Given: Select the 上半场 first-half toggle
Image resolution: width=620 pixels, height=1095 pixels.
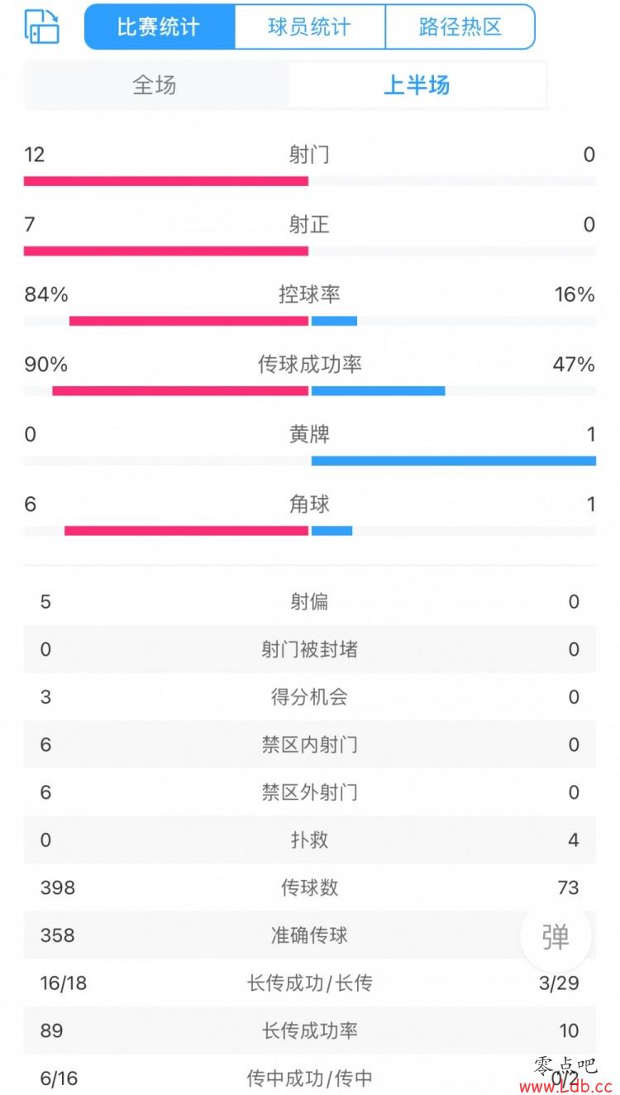Looking at the screenshot, I should tap(417, 85).
